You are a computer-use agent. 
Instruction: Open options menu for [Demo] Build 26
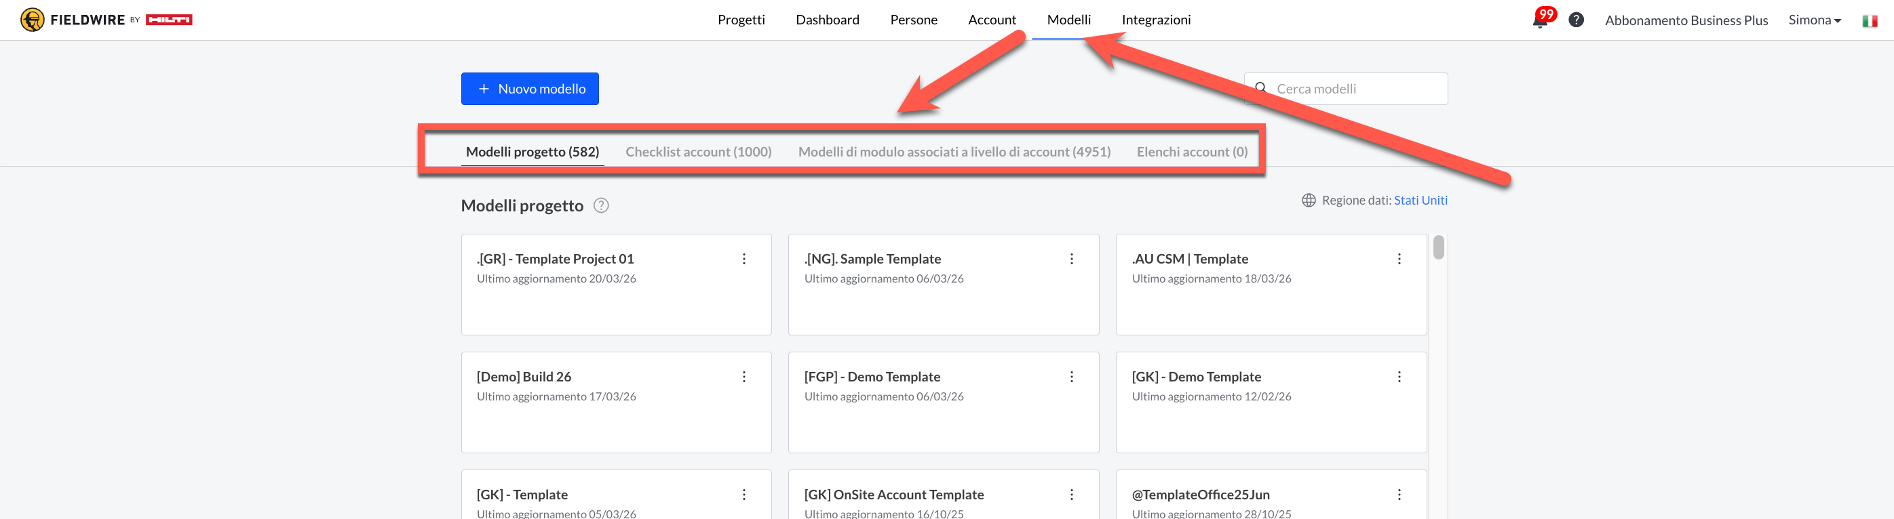click(x=744, y=377)
